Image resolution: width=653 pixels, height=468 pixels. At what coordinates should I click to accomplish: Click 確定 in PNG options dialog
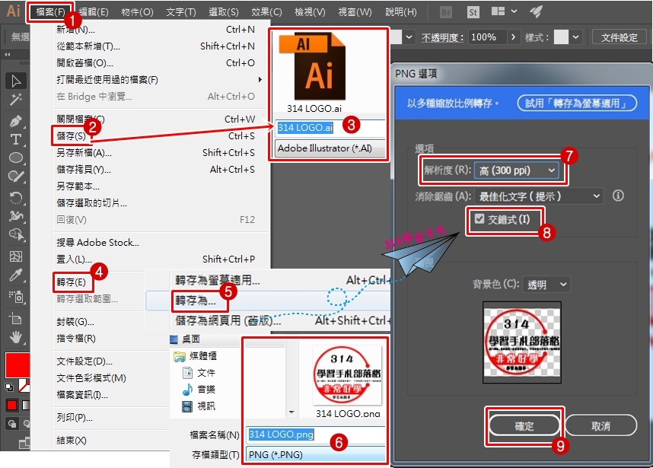(524, 426)
